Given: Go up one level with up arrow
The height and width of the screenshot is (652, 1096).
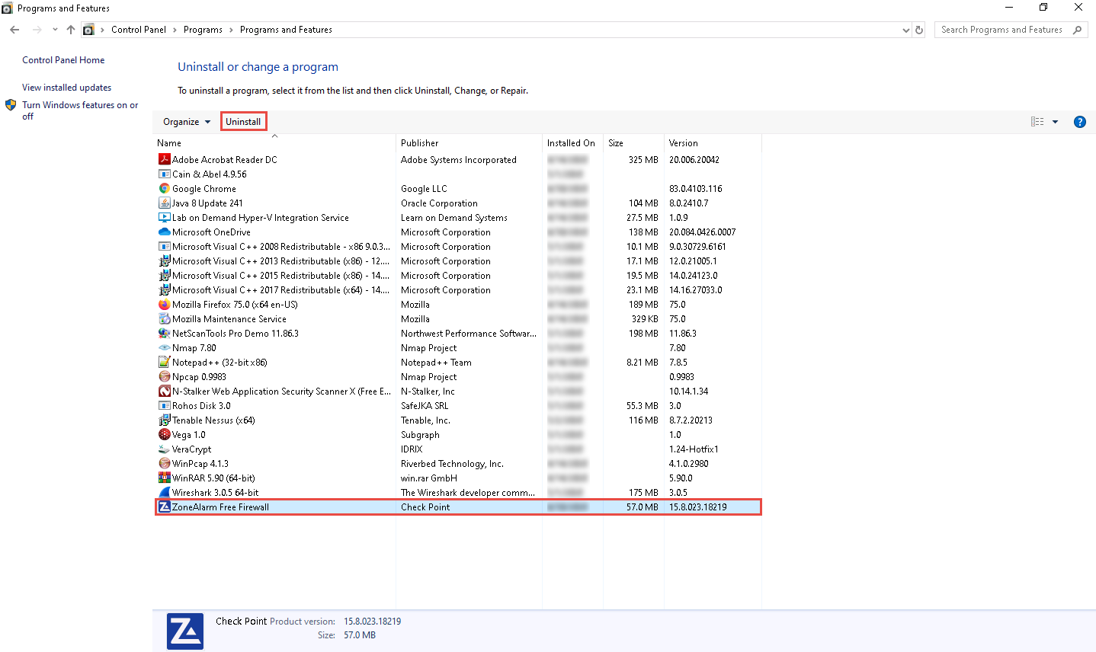Looking at the screenshot, I should [x=71, y=30].
